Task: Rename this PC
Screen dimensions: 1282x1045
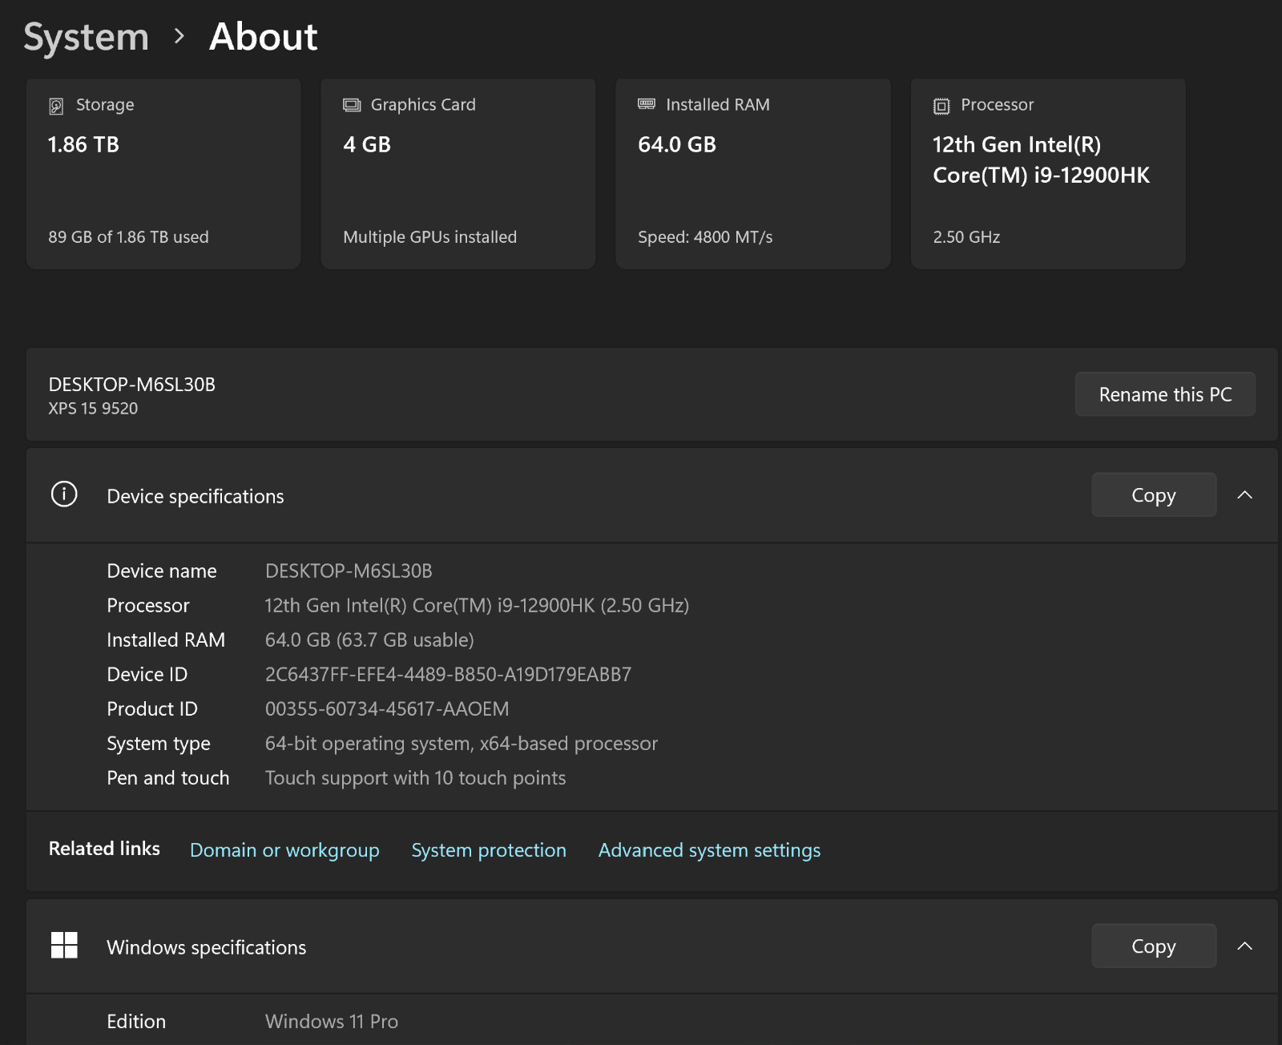Action: pos(1165,394)
